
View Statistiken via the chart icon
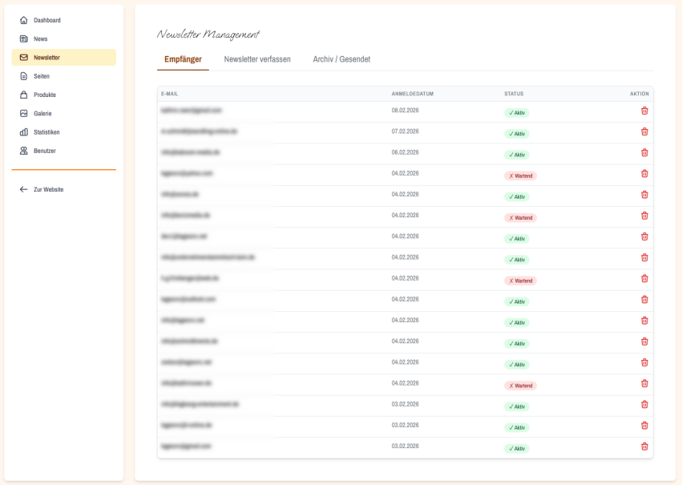[22, 131]
